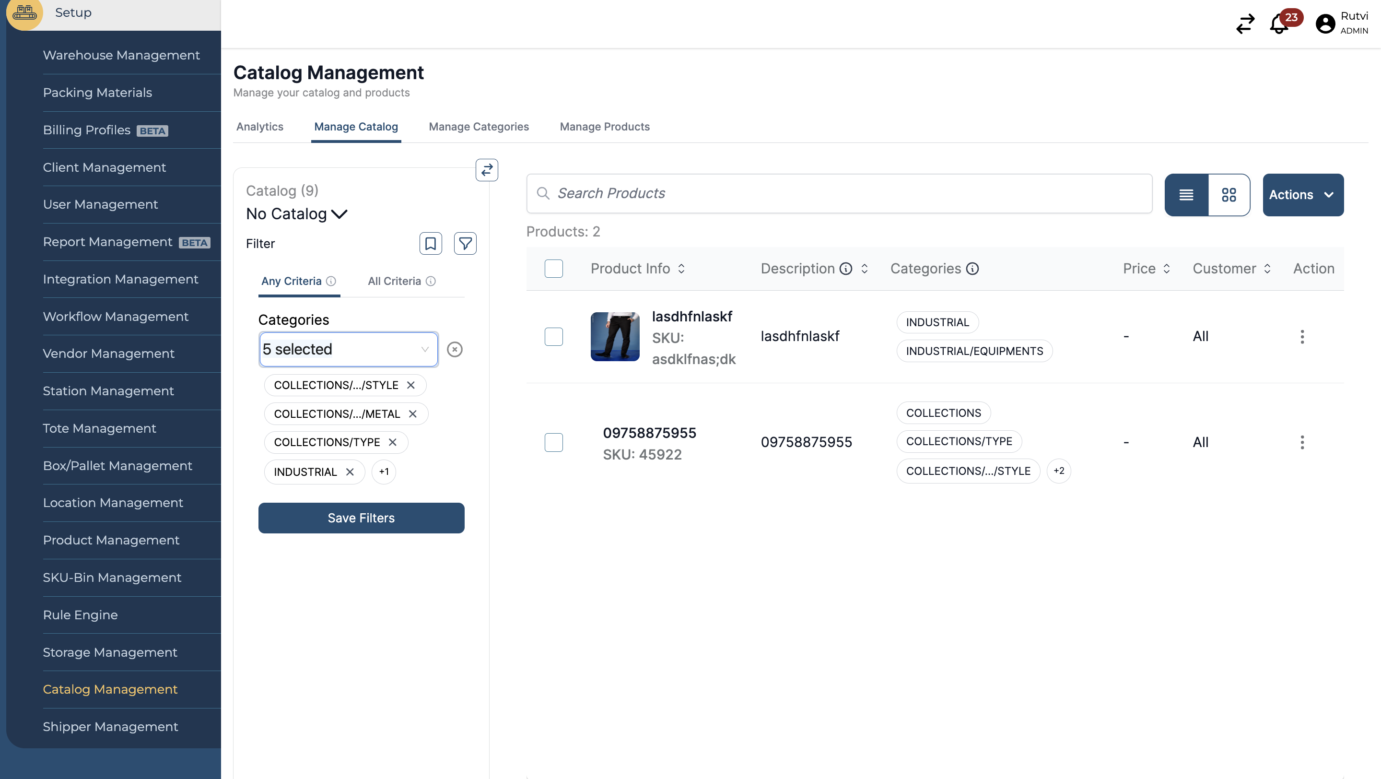Click the saved filters bookmark icon
Viewport: 1381px width, 779px height.
point(430,244)
